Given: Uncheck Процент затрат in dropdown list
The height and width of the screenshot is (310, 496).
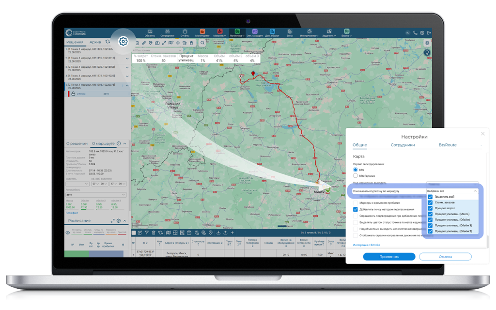Looking at the screenshot, I should click(x=430, y=208).
